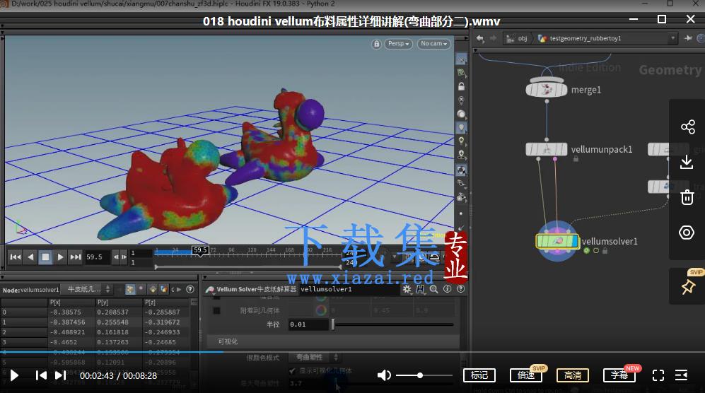Click 半径 value field 0.01
The image size is (705, 393).
click(x=308, y=324)
